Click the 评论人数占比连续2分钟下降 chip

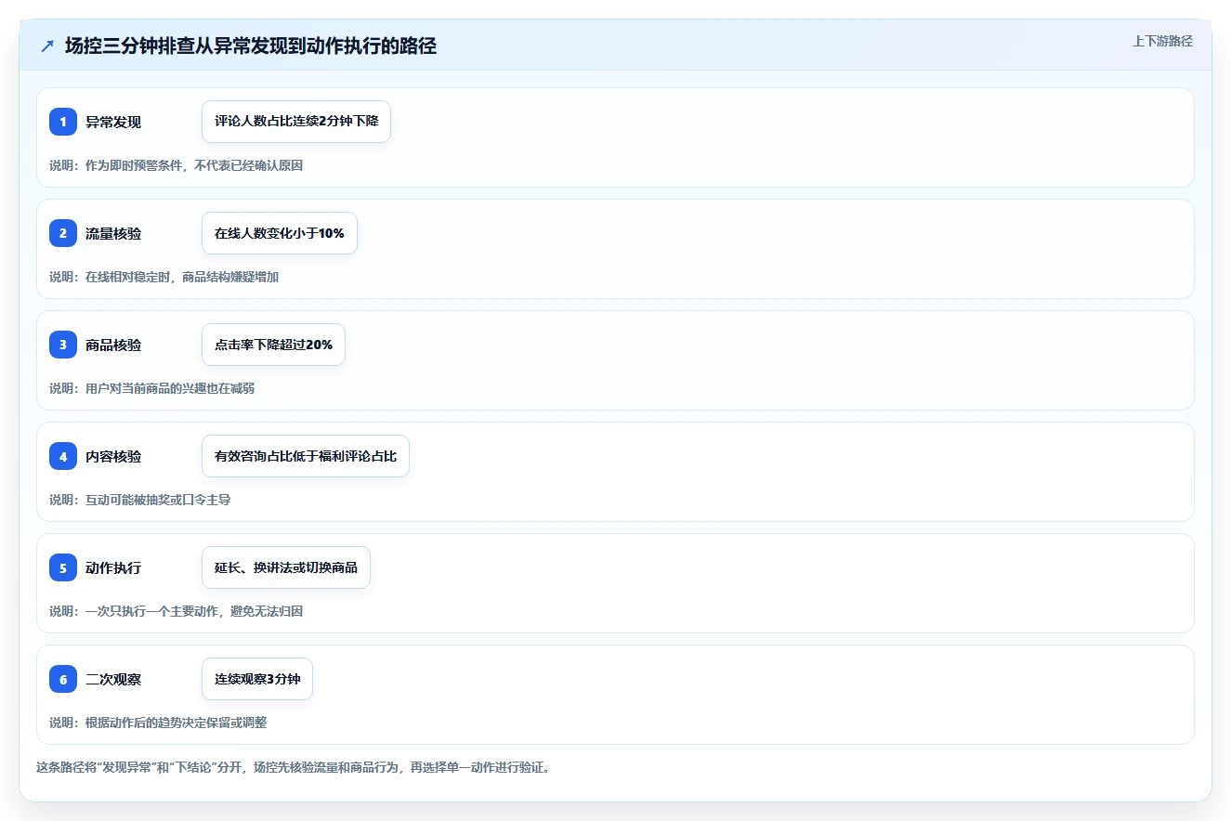(x=296, y=122)
